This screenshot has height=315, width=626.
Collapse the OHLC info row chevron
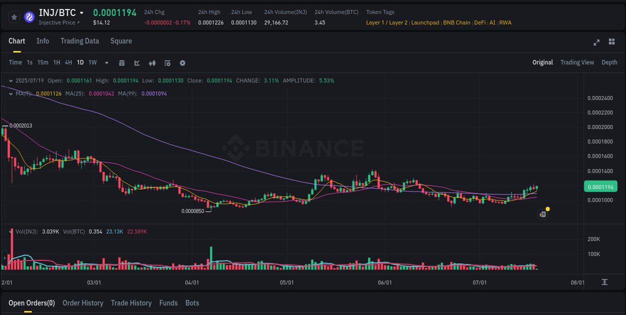pyautogui.click(x=11, y=80)
